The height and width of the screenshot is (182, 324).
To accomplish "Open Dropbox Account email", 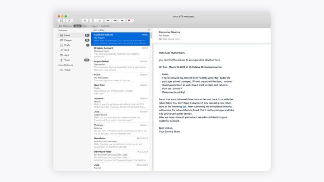I will coord(121,52).
